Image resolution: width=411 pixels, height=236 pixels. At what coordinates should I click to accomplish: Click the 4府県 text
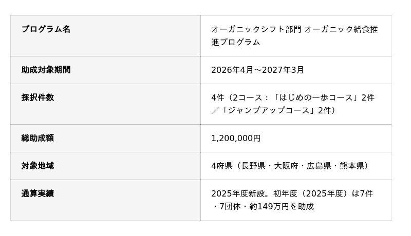click(x=222, y=166)
